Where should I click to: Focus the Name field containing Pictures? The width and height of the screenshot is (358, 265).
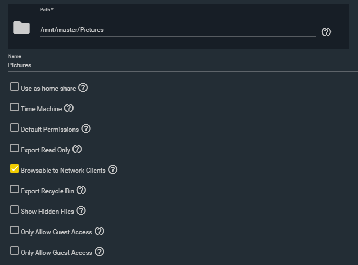(x=183, y=65)
